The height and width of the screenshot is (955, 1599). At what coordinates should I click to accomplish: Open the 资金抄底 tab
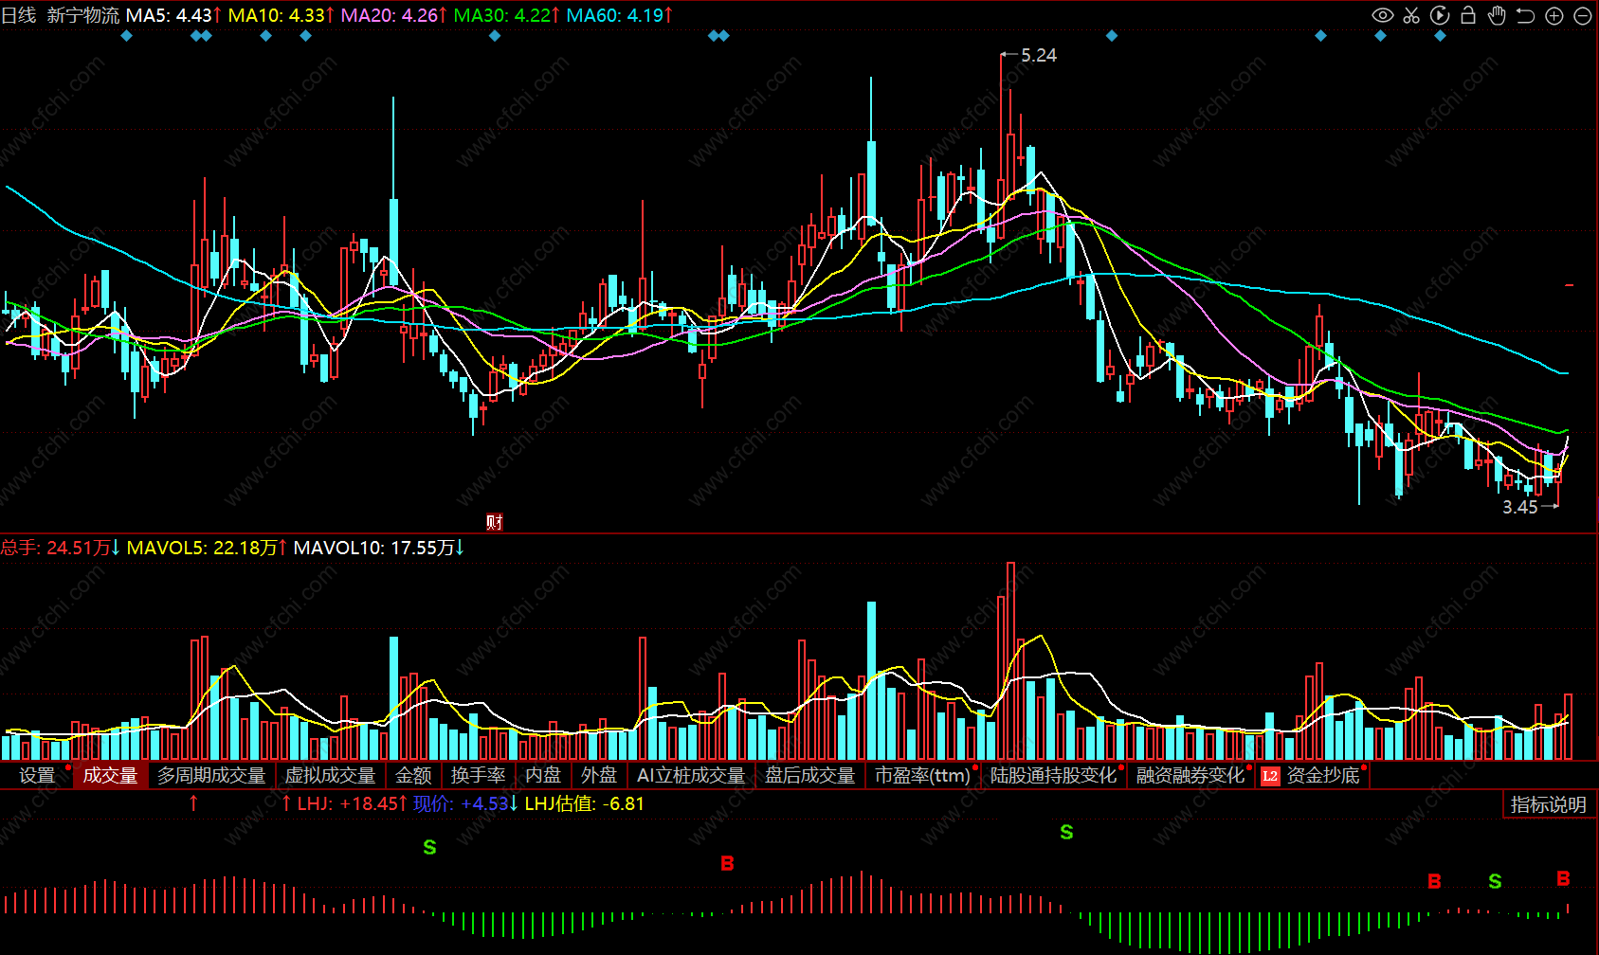(x=1323, y=775)
